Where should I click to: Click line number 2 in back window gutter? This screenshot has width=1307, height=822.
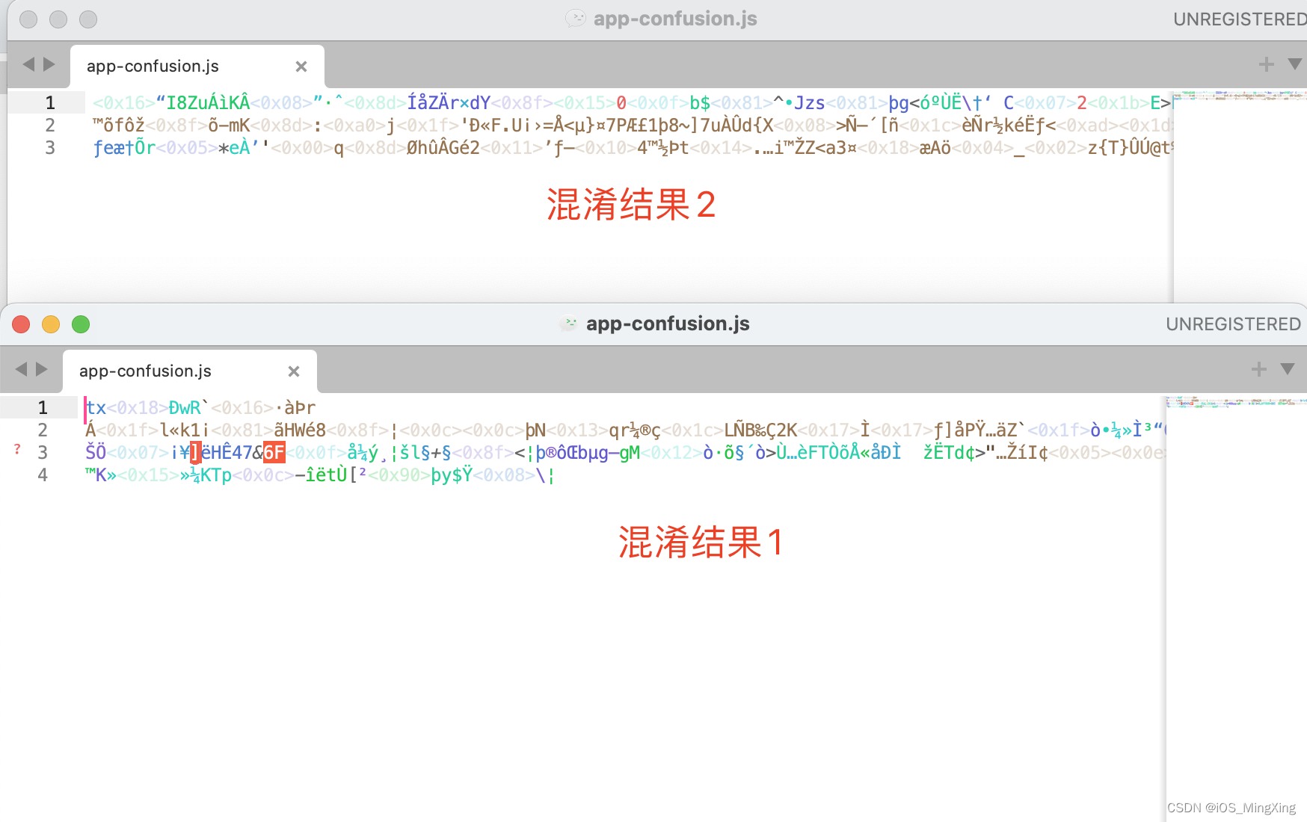point(50,125)
